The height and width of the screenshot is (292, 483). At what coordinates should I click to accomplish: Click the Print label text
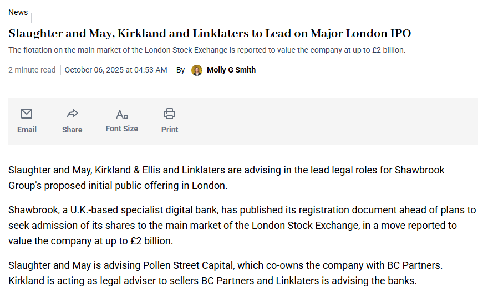170,130
